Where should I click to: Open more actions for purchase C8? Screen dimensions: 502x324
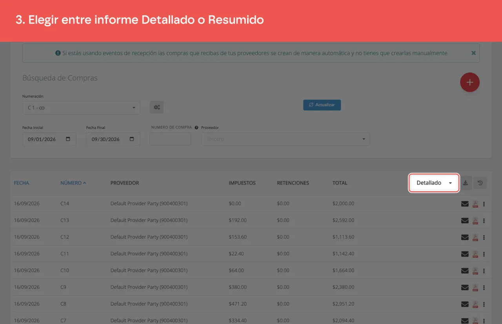click(x=484, y=304)
